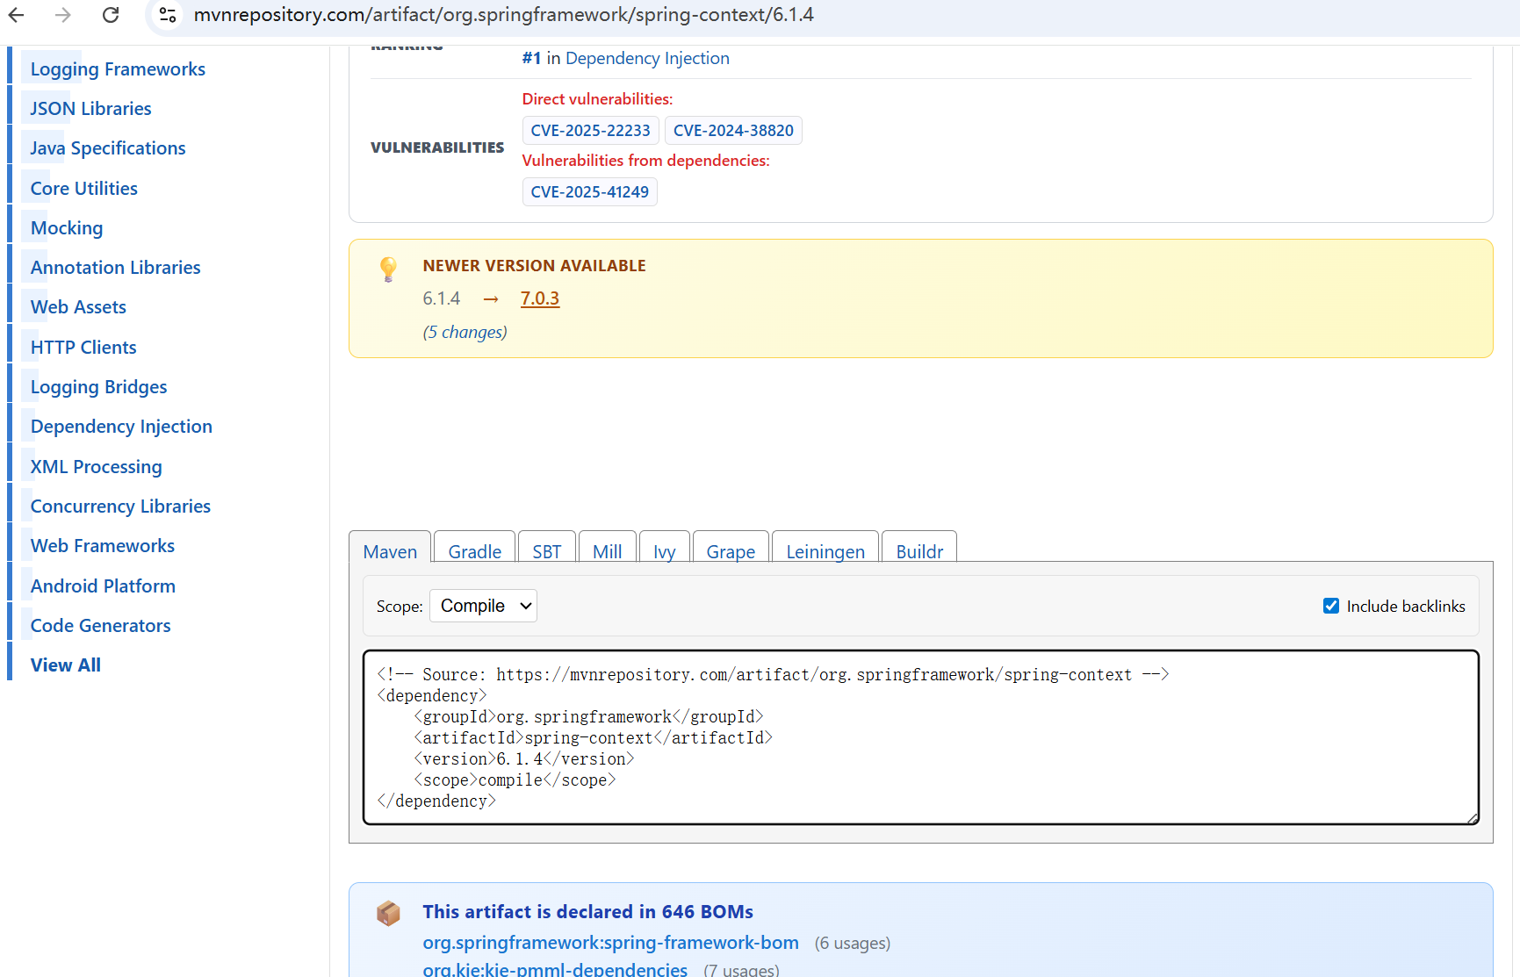
Task: Open XML Processing category in sidebar
Action: pyautogui.click(x=97, y=467)
